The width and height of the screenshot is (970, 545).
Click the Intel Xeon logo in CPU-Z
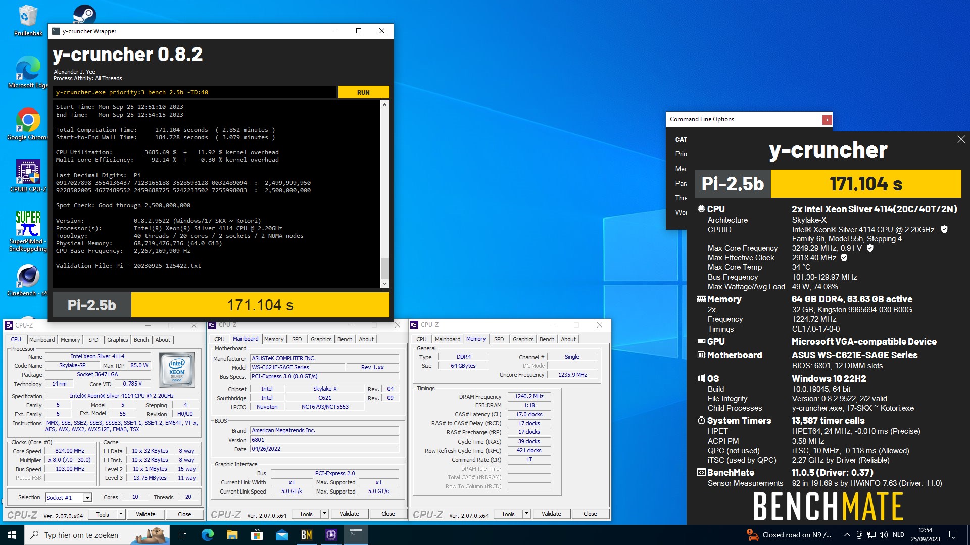pyautogui.click(x=176, y=370)
